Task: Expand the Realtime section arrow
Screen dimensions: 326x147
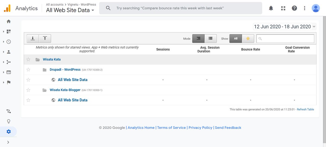Action: (x=4, y=42)
